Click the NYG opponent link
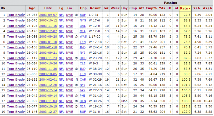Screen dimensions: 214x116 pos(83,21)
